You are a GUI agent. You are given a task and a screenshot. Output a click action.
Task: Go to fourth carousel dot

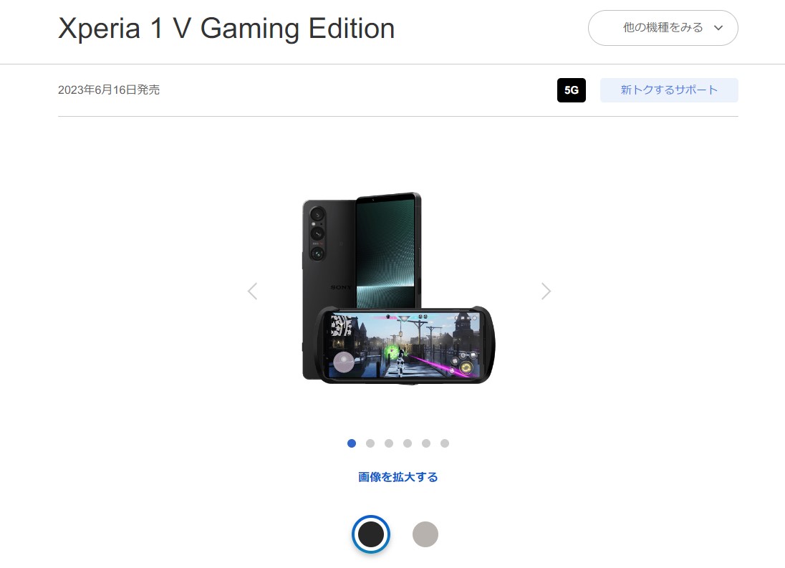click(408, 443)
